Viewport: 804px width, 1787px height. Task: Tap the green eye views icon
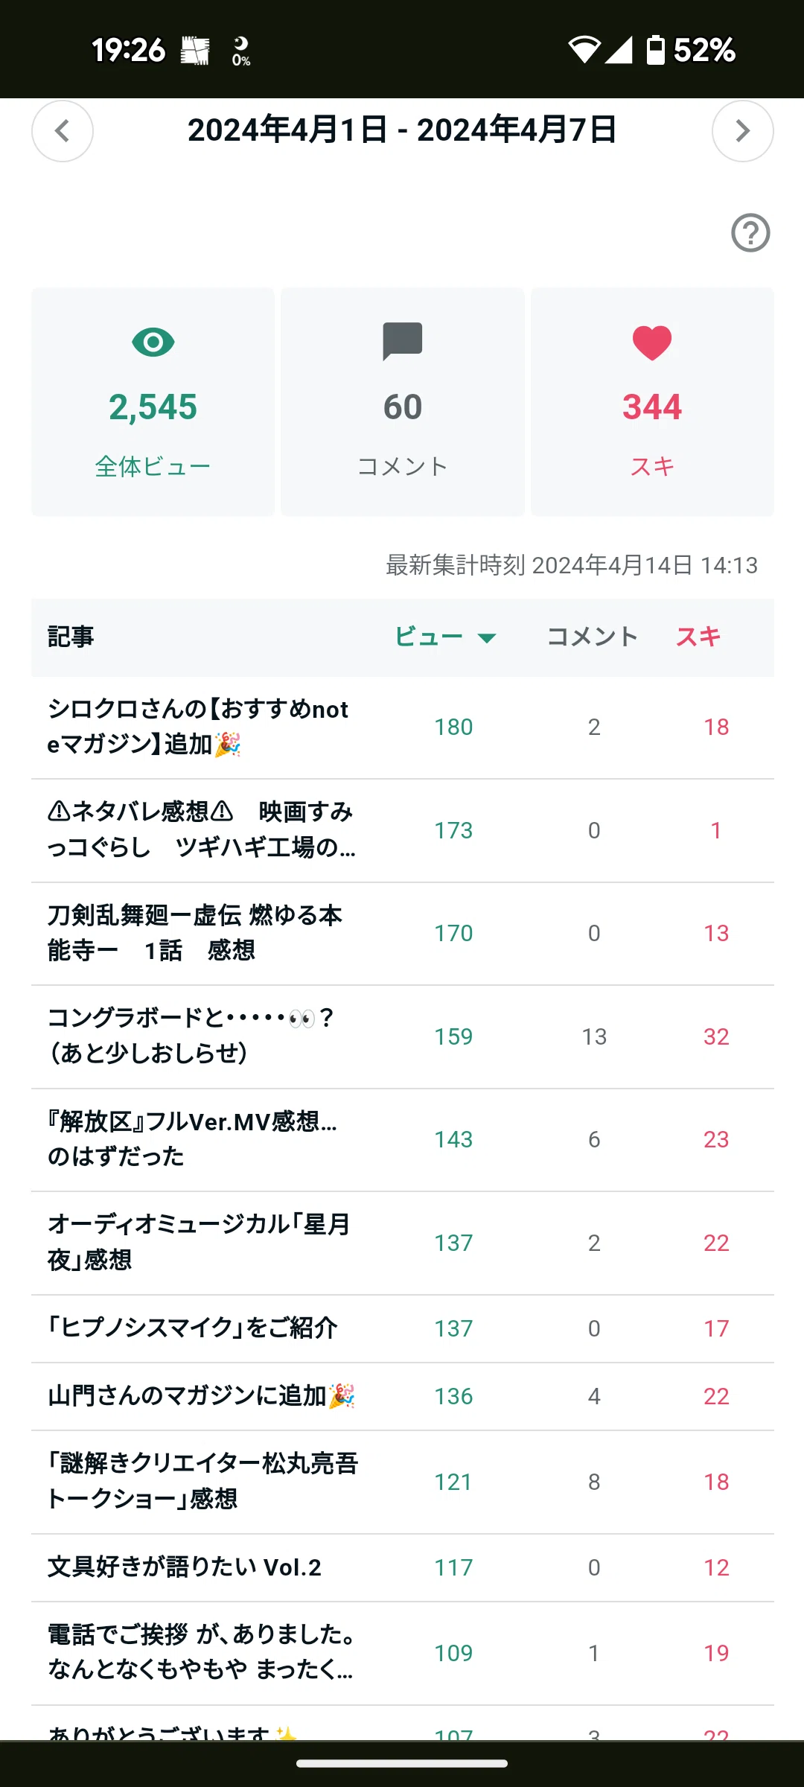point(153,343)
